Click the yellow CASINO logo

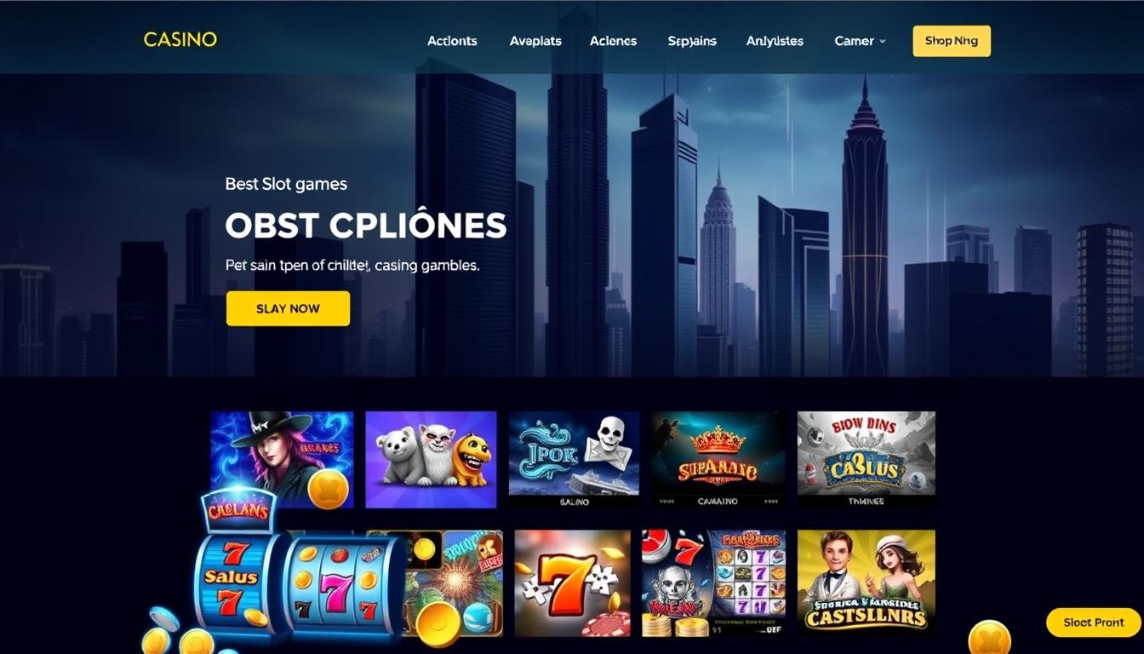[x=180, y=39]
